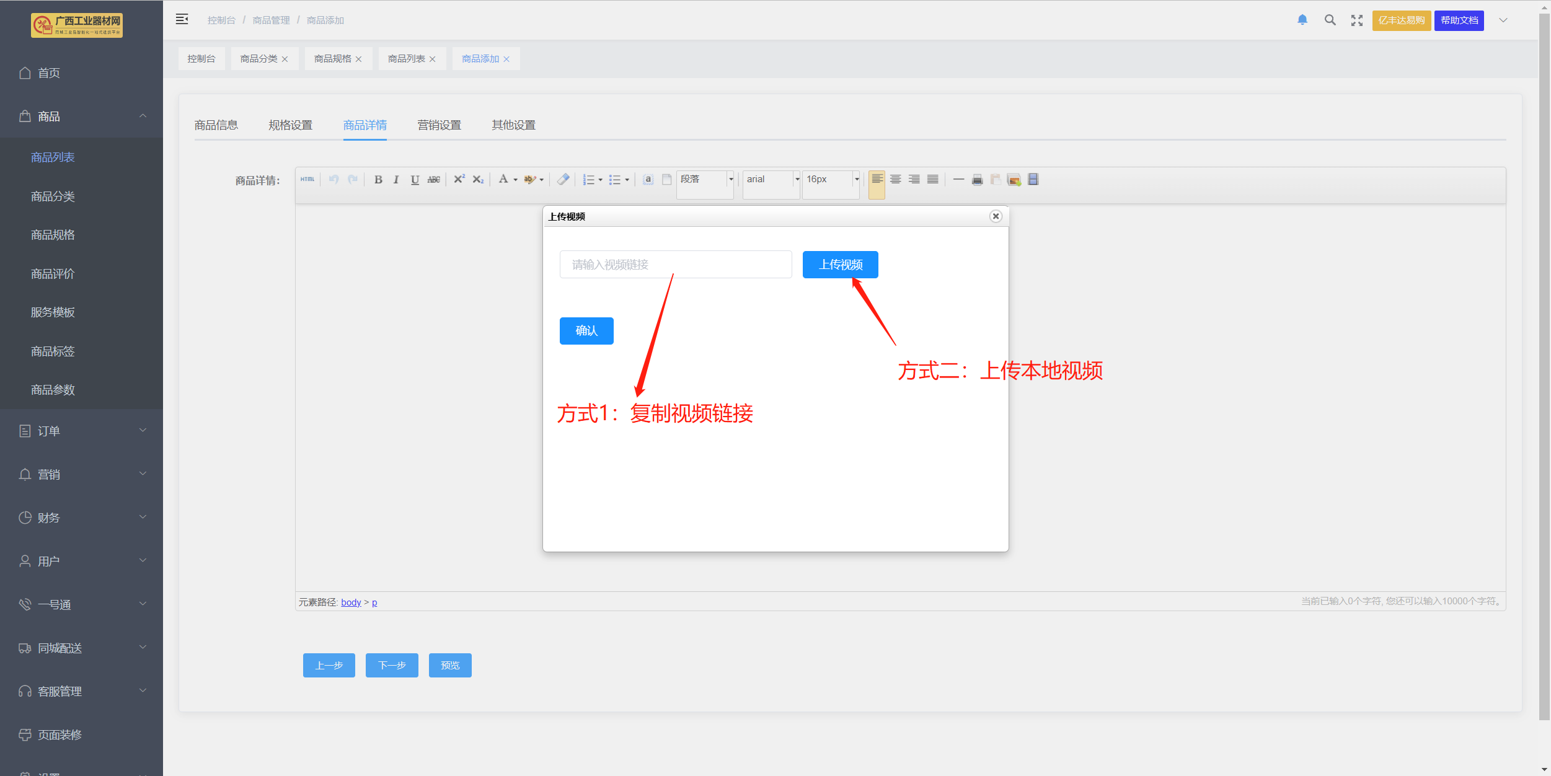Open the font color picker arrow
This screenshot has width=1551, height=776.
pyautogui.click(x=515, y=180)
